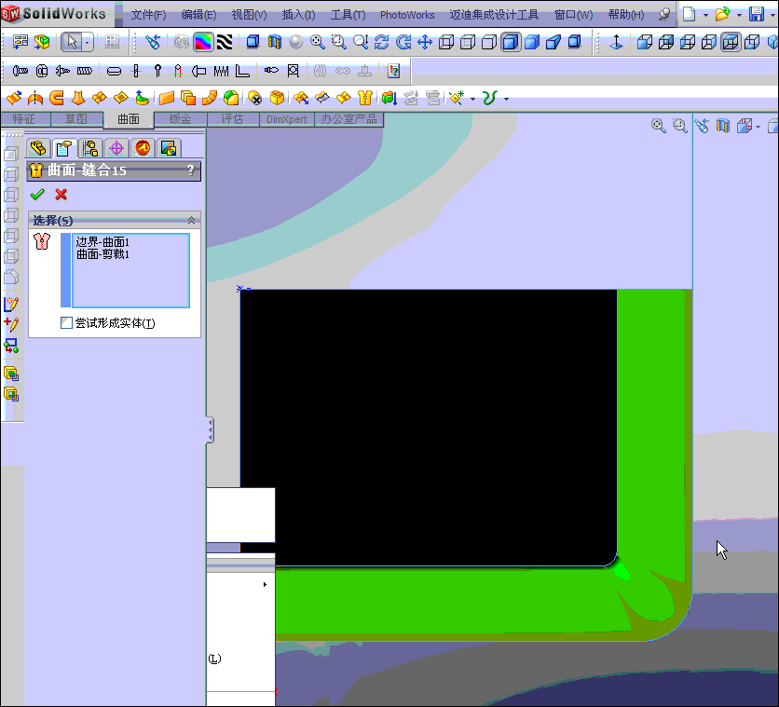The height and width of the screenshot is (707, 779).
Task: Click the Delete Face icon with black X
Action: click(254, 98)
